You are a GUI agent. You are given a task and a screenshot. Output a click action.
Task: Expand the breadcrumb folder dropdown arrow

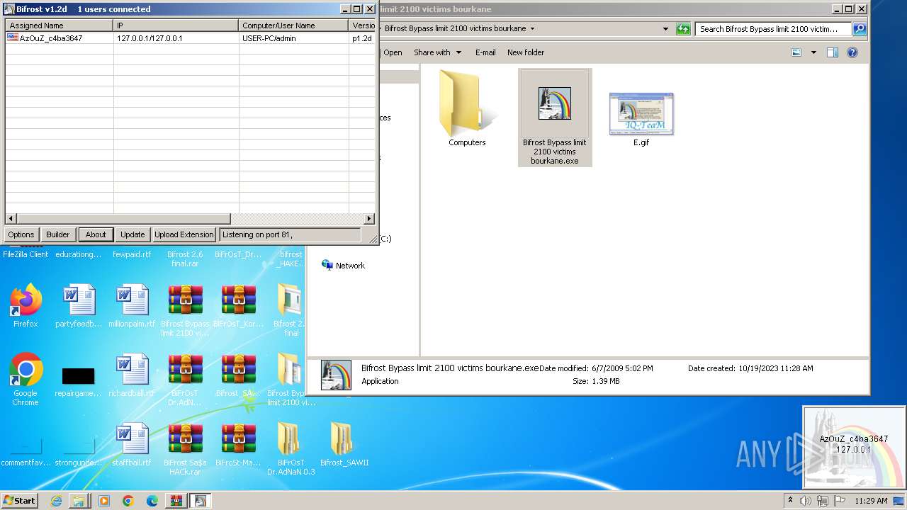click(532, 29)
